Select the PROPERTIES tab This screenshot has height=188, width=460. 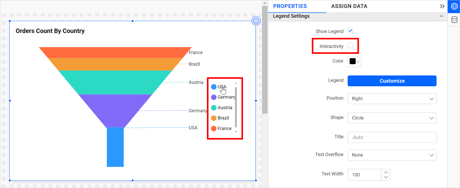290,6
